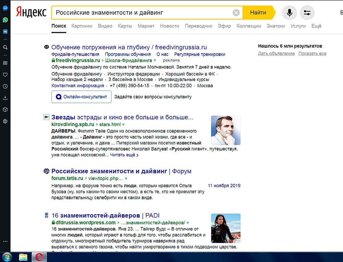
Task: Click the Показать все link
Action: (x=312, y=53)
